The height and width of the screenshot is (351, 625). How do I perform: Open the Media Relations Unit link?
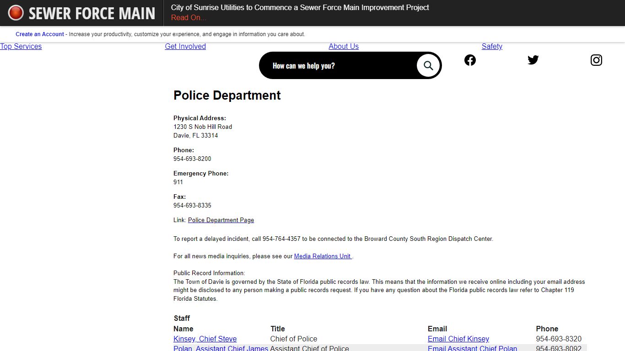point(323,256)
